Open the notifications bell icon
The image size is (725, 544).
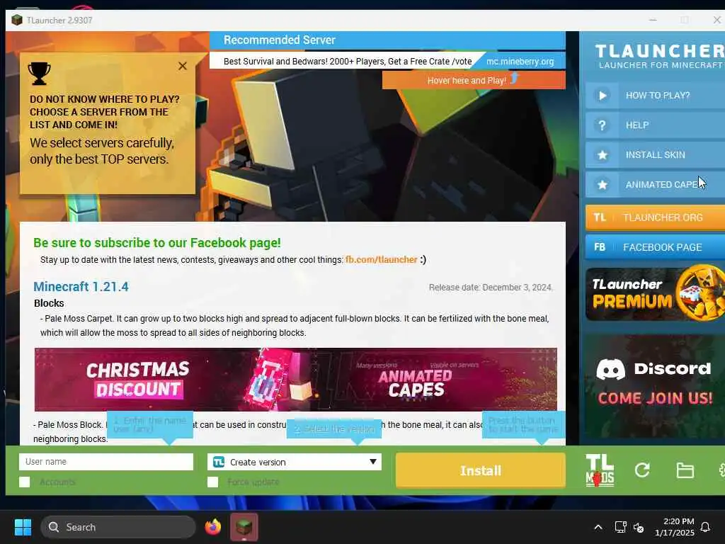[x=705, y=527]
